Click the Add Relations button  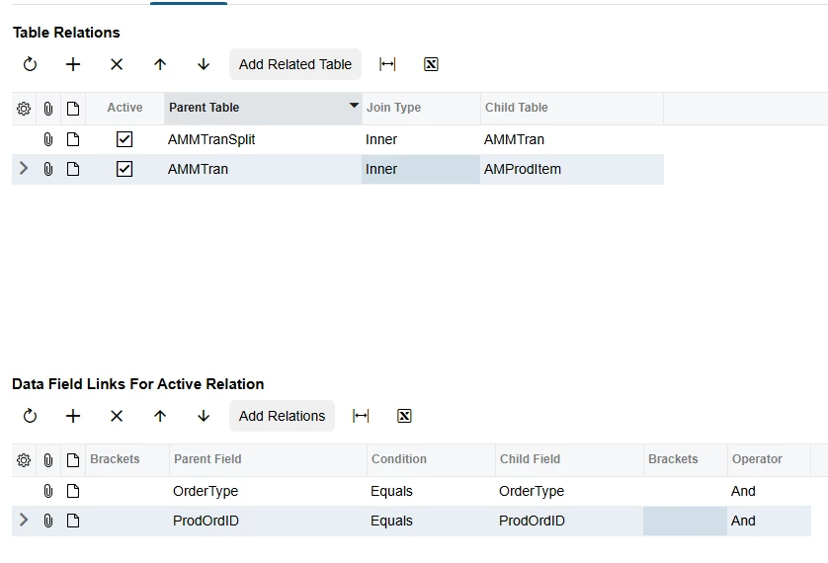click(282, 416)
